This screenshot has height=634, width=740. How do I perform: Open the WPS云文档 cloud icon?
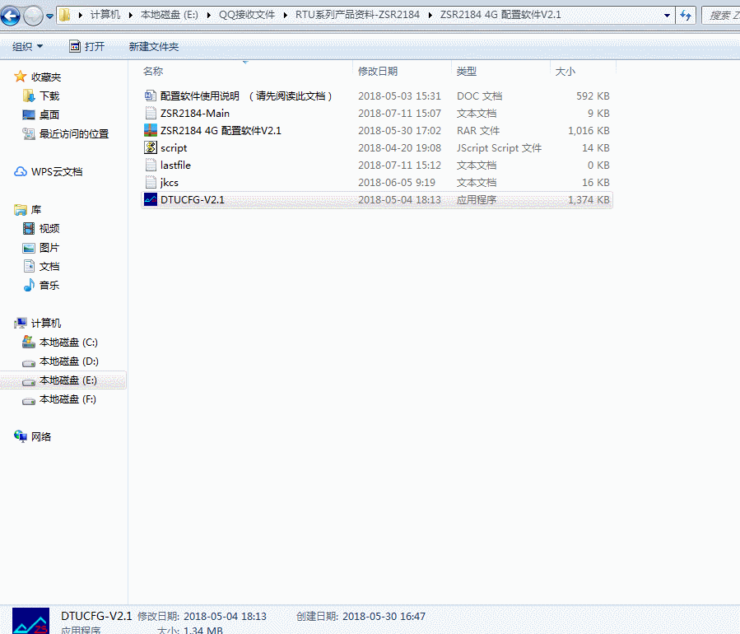[21, 171]
